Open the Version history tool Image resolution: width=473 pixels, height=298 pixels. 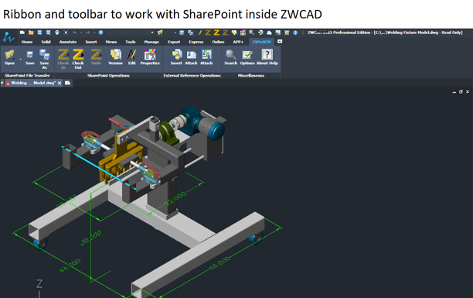click(x=115, y=57)
